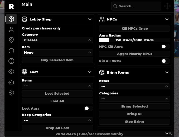The width and height of the screenshot is (179, 137).
Task: Click Aggro Nearby NPCs button
Action: point(134,54)
